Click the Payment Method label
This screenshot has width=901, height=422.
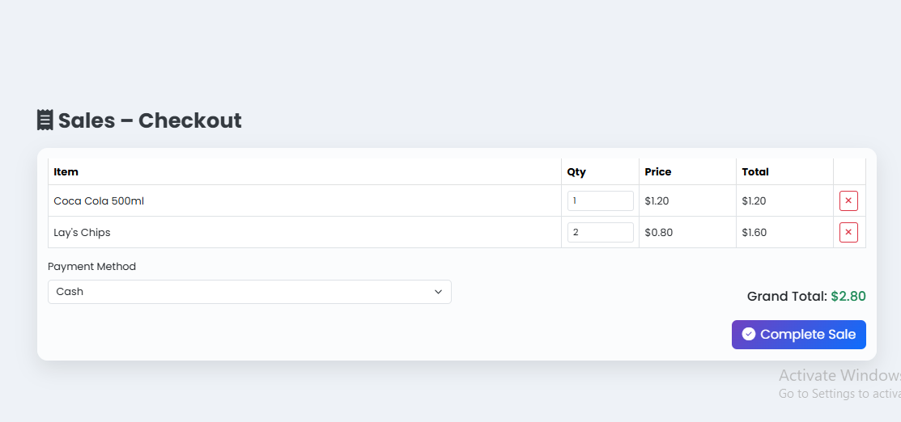click(91, 266)
